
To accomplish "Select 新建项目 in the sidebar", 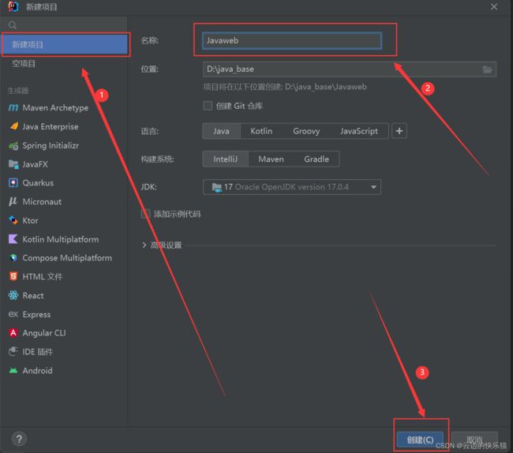I will [x=65, y=44].
